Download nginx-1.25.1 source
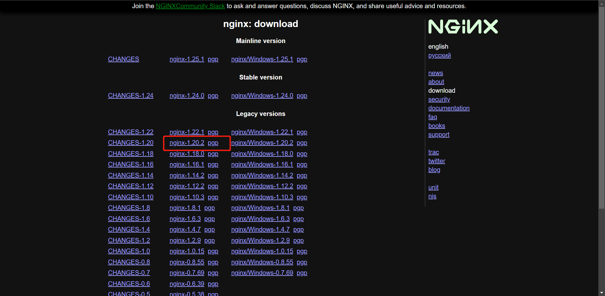Viewport: 605px width, 296px height. click(x=187, y=59)
